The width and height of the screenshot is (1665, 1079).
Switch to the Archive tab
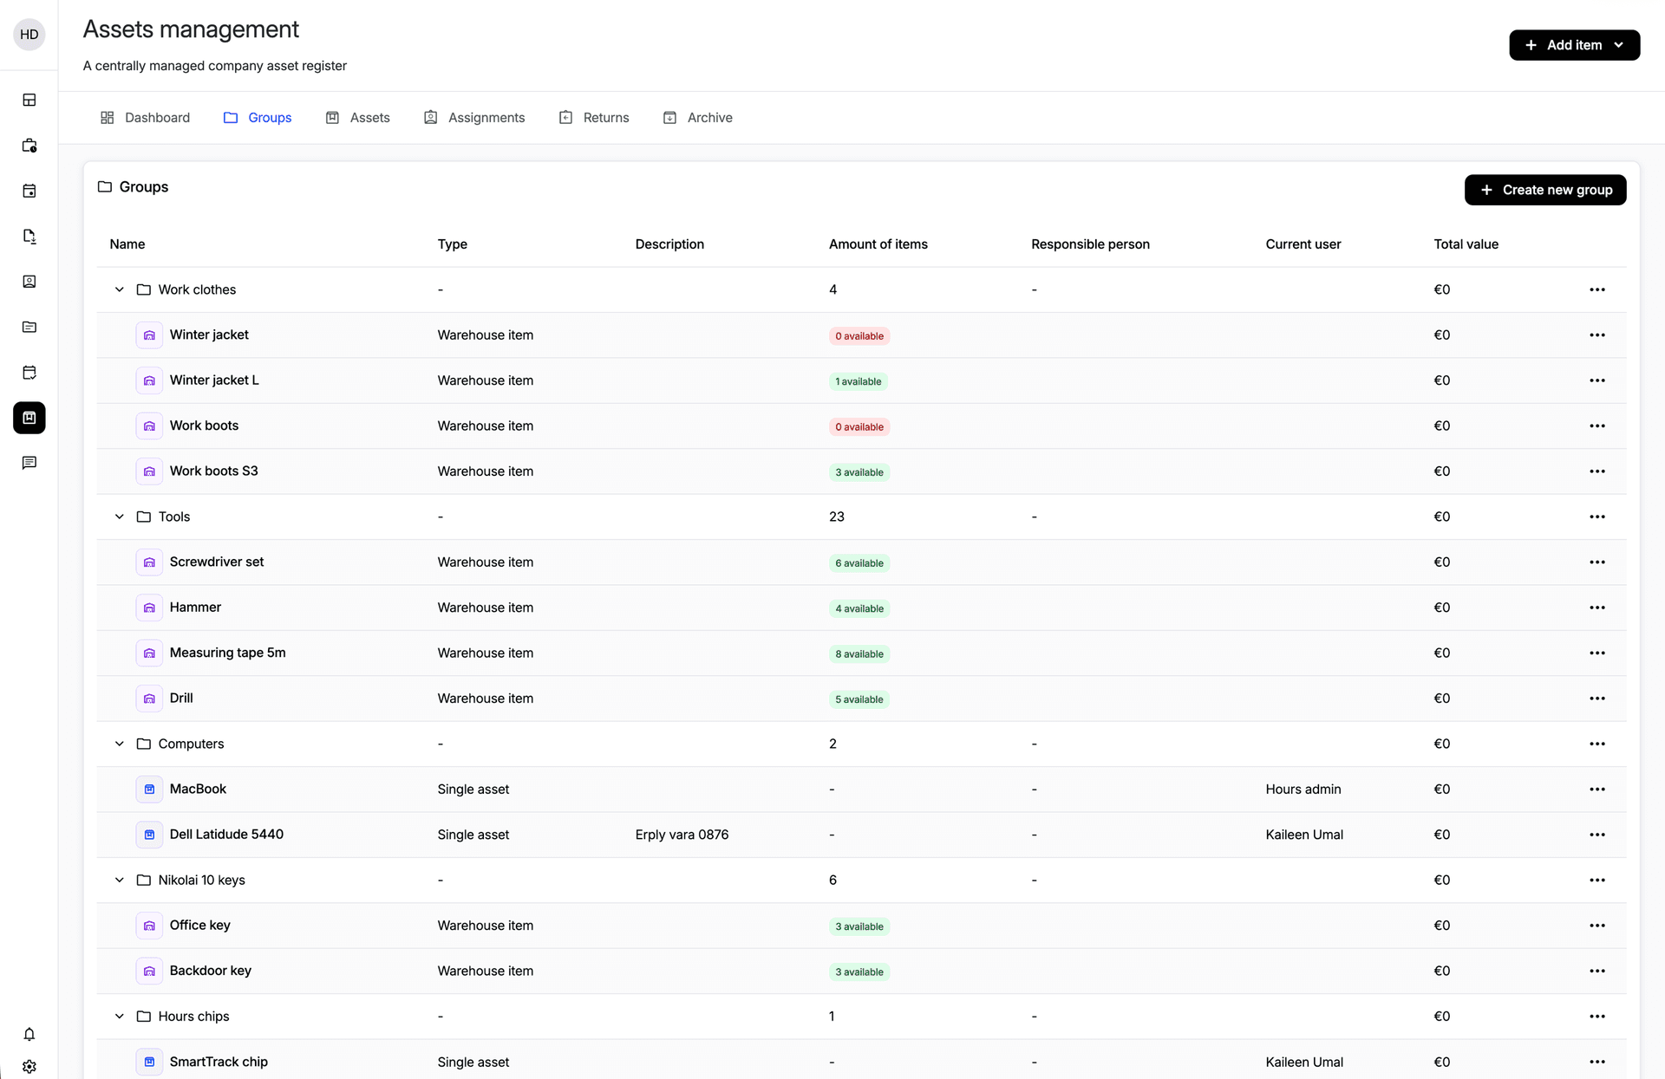coord(698,118)
